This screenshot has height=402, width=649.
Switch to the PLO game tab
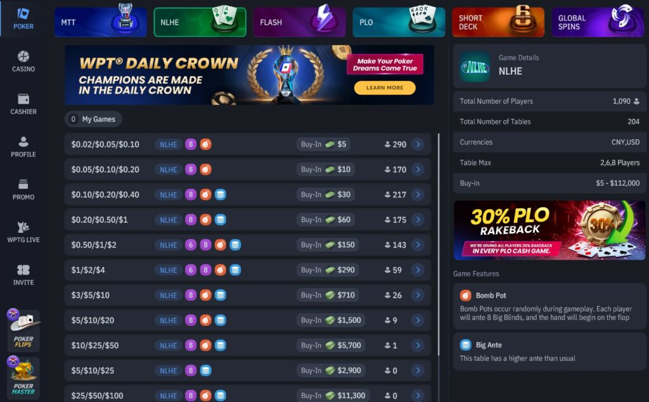tap(399, 22)
